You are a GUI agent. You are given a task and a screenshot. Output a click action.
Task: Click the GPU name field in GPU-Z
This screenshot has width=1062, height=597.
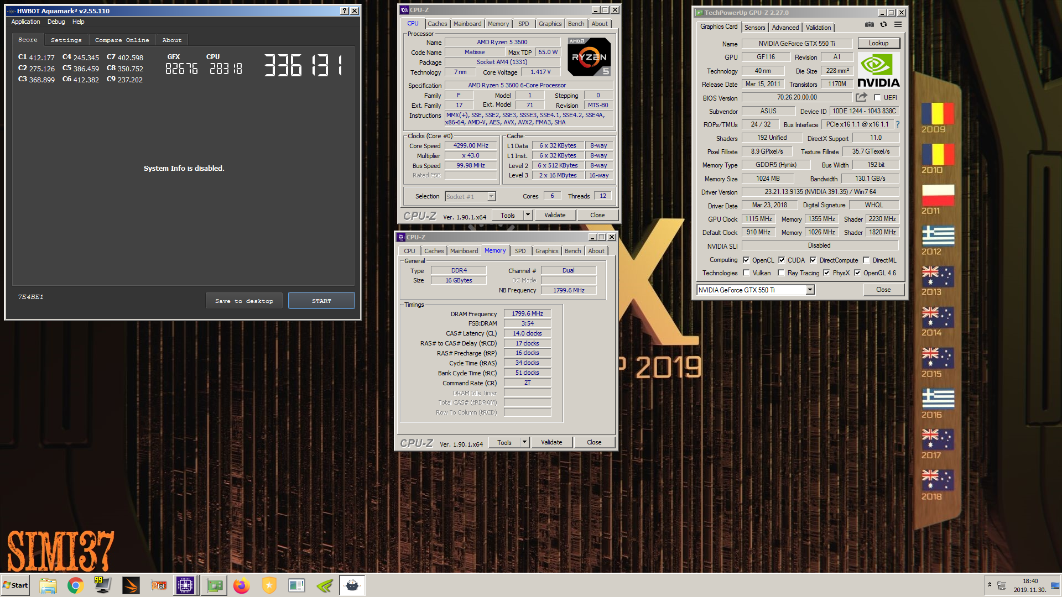click(x=796, y=44)
